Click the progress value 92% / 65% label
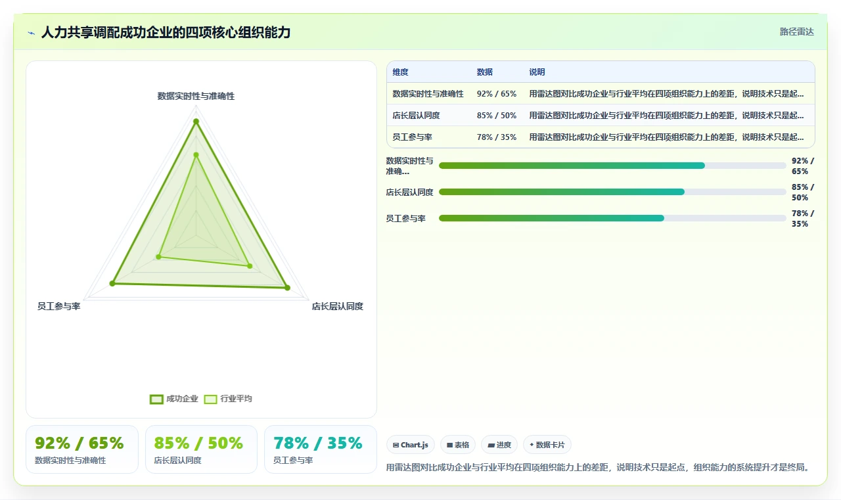 803,166
